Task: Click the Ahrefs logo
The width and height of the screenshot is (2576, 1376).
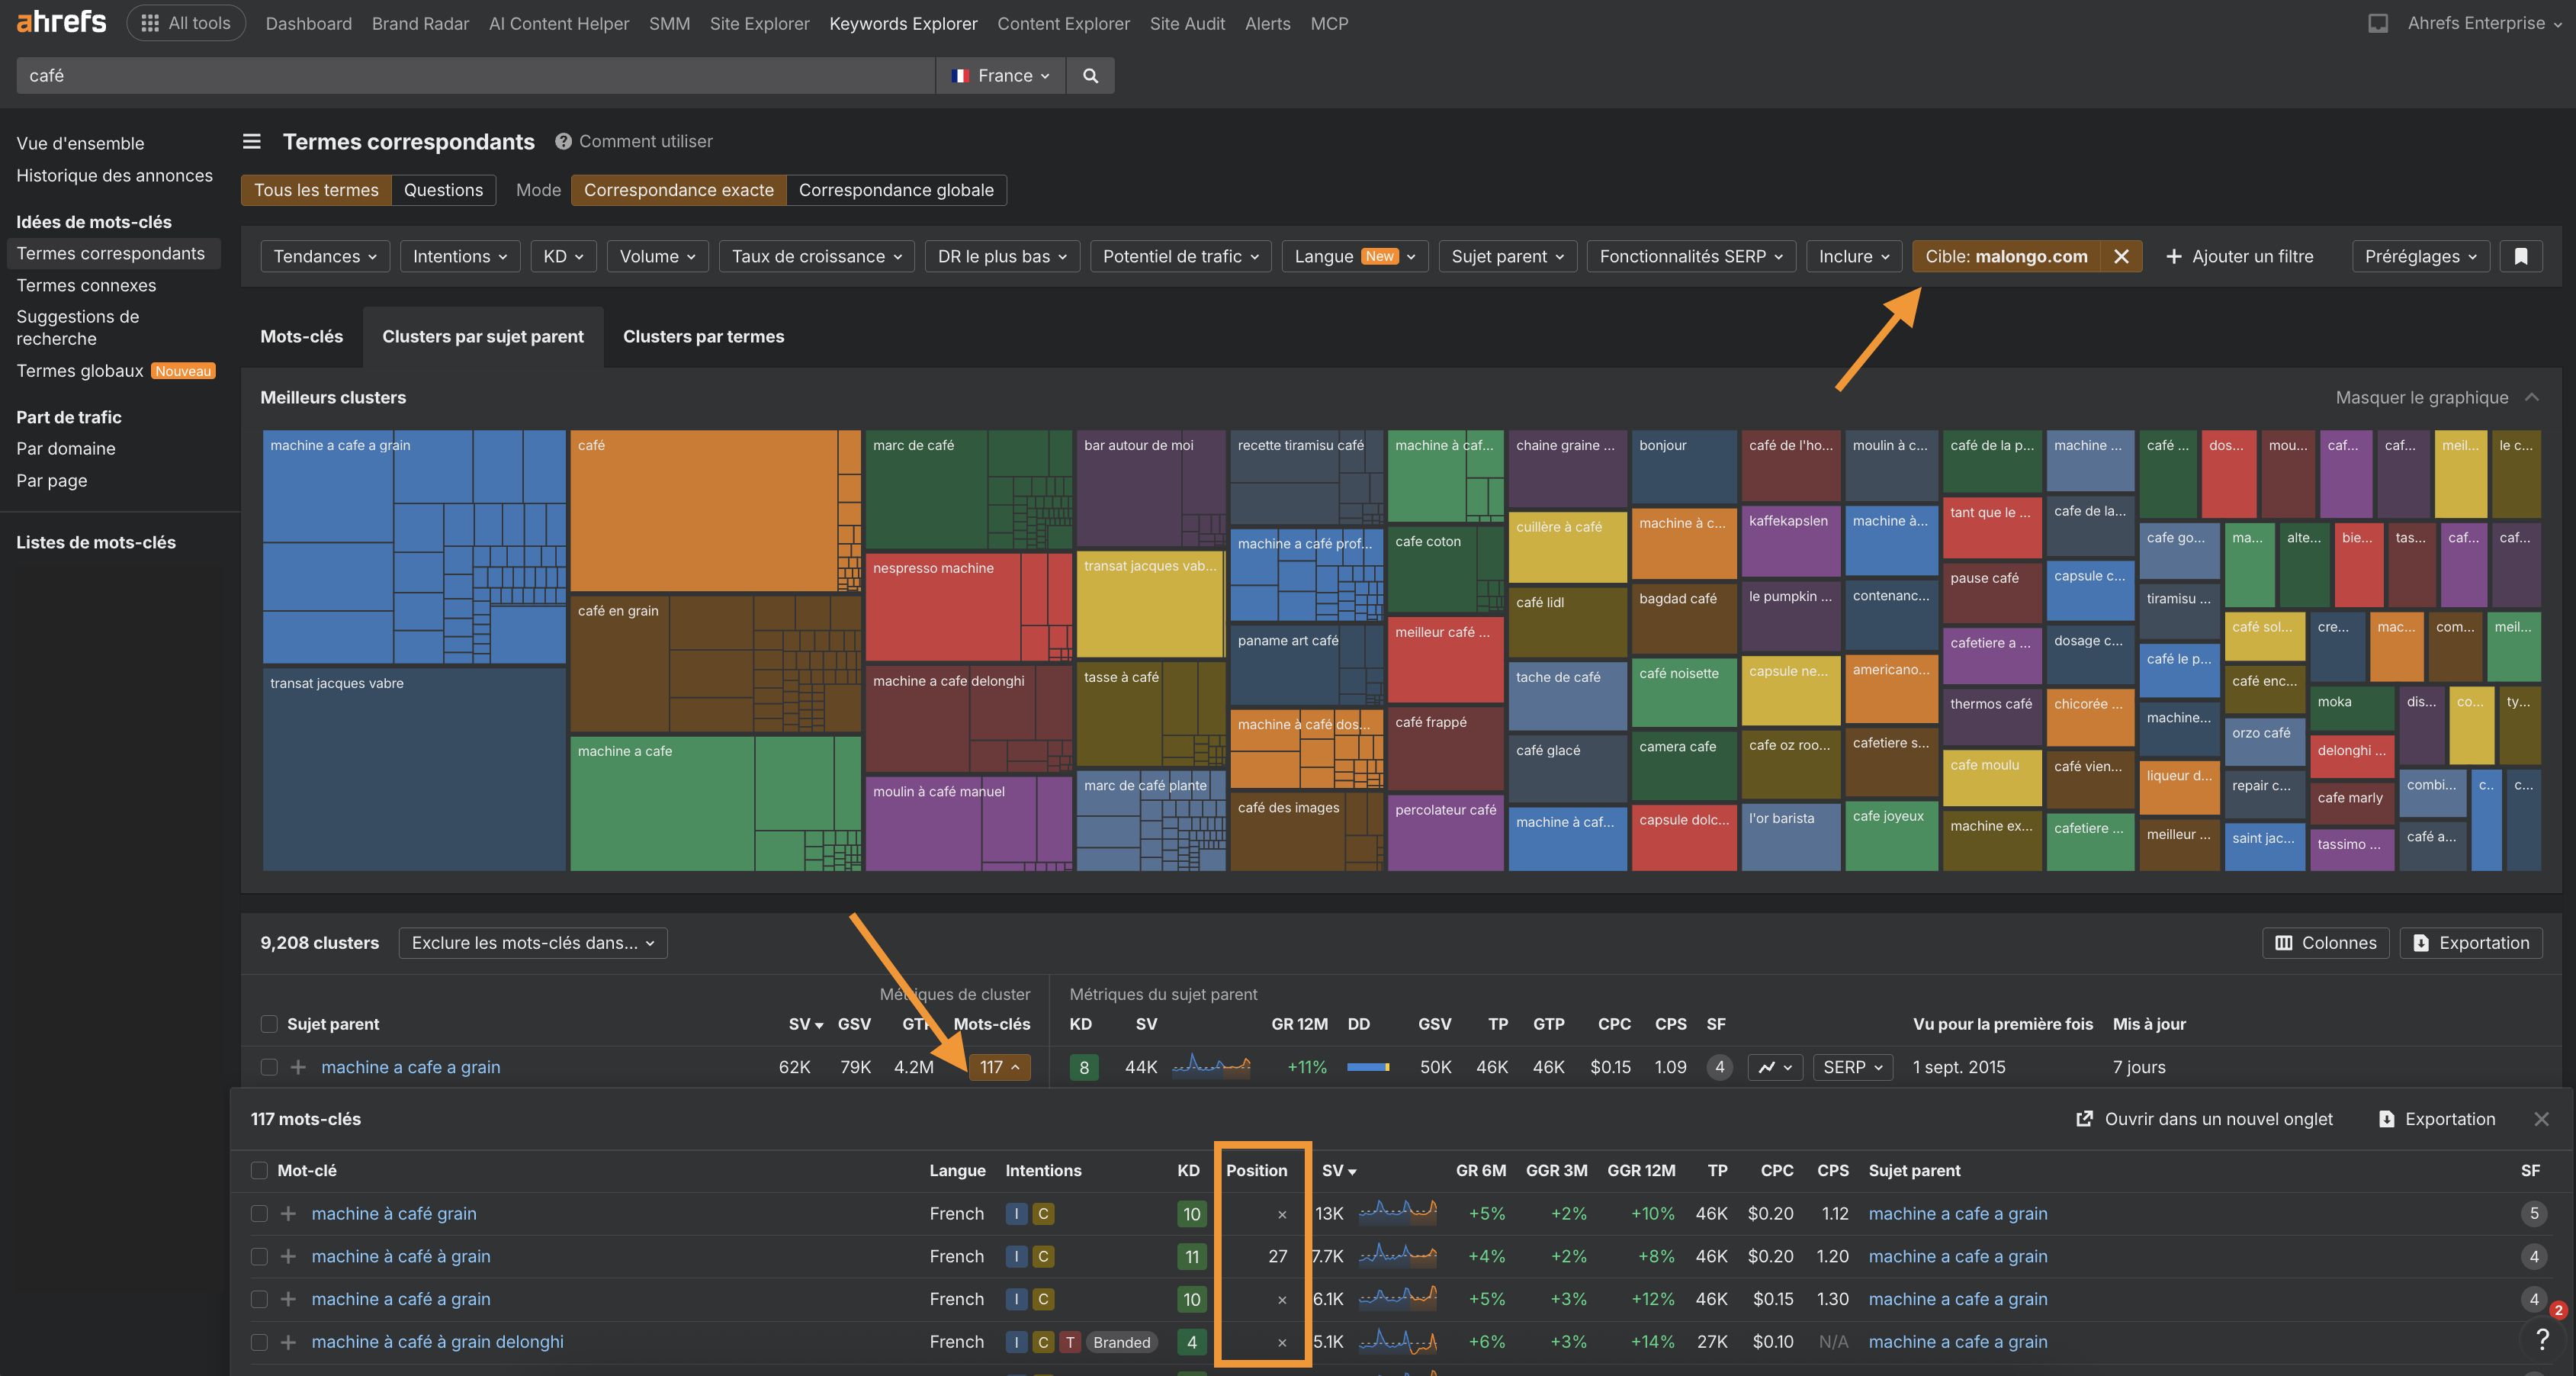Action: 60,22
